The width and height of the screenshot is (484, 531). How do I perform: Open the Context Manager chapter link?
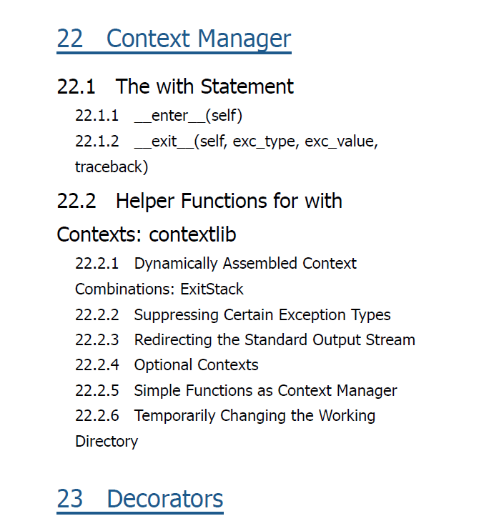174,39
